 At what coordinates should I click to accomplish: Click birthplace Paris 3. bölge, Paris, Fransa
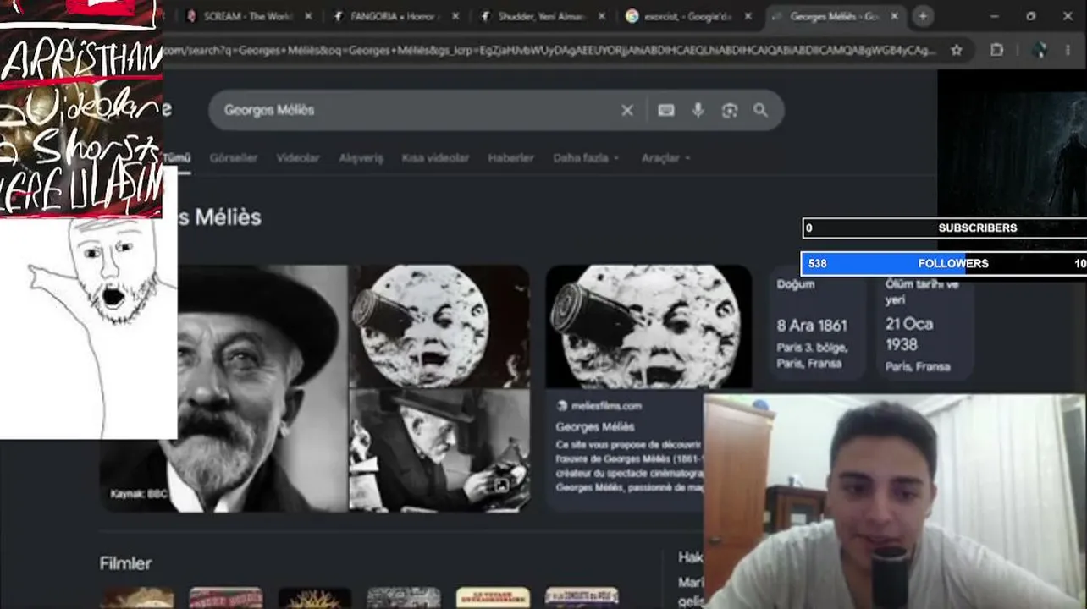[x=812, y=355]
